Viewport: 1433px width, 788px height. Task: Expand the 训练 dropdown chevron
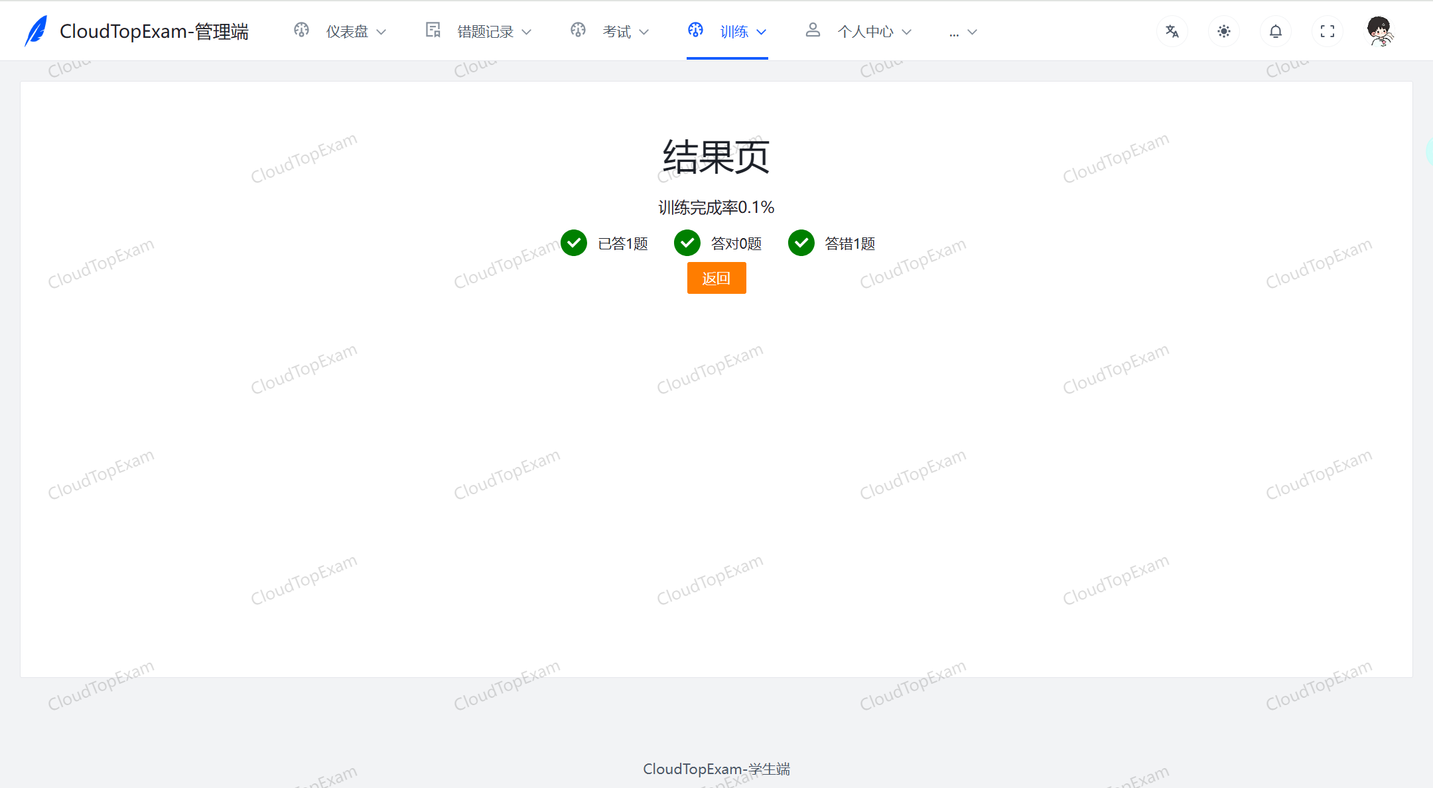tap(763, 31)
